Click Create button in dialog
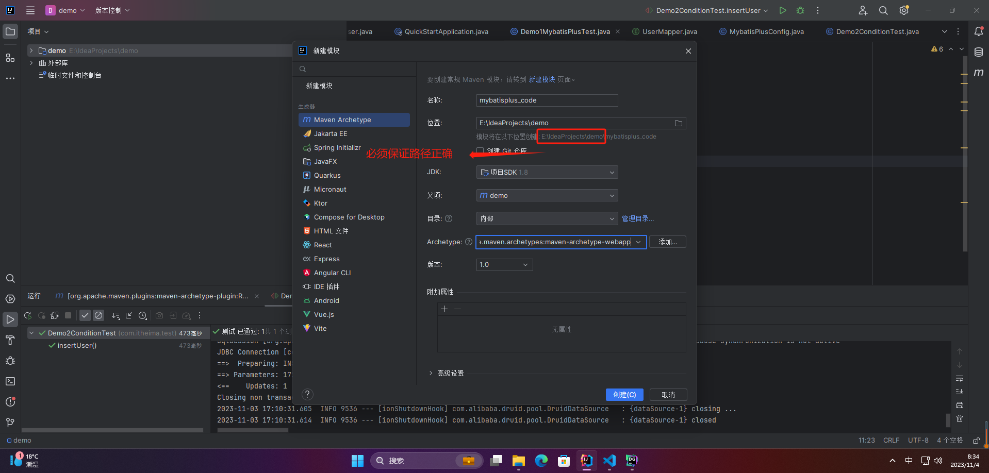The image size is (989, 473). [624, 395]
